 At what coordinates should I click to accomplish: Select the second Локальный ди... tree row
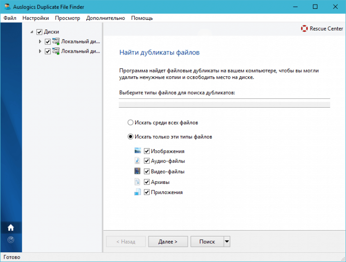click(x=81, y=51)
